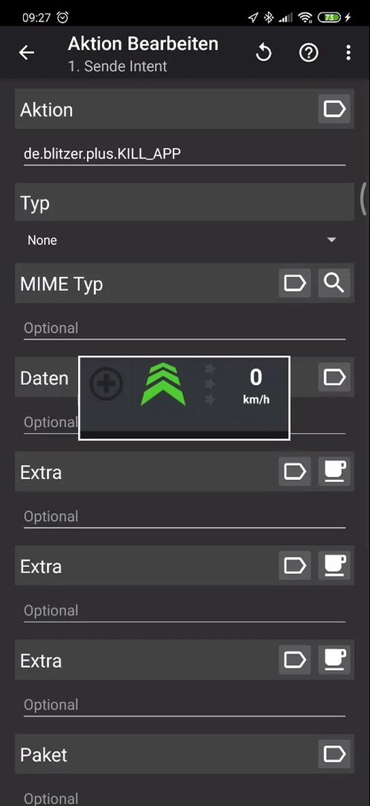
Task: Expand the Typ dropdown showing None
Action: point(185,240)
